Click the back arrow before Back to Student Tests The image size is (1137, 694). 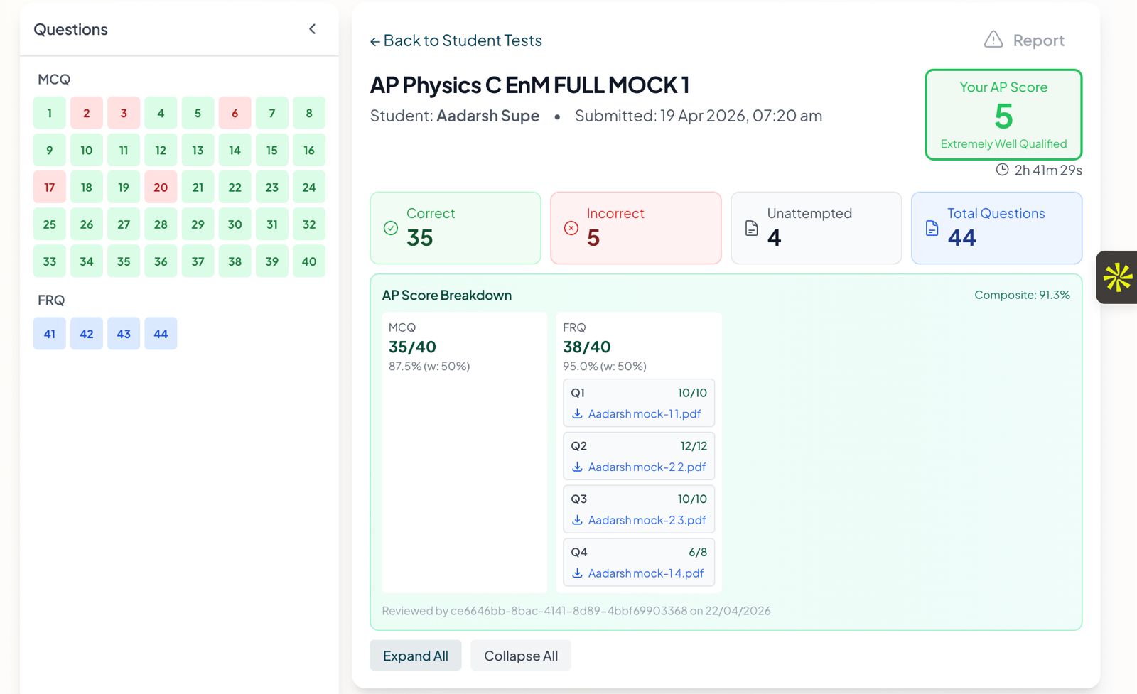tap(374, 40)
